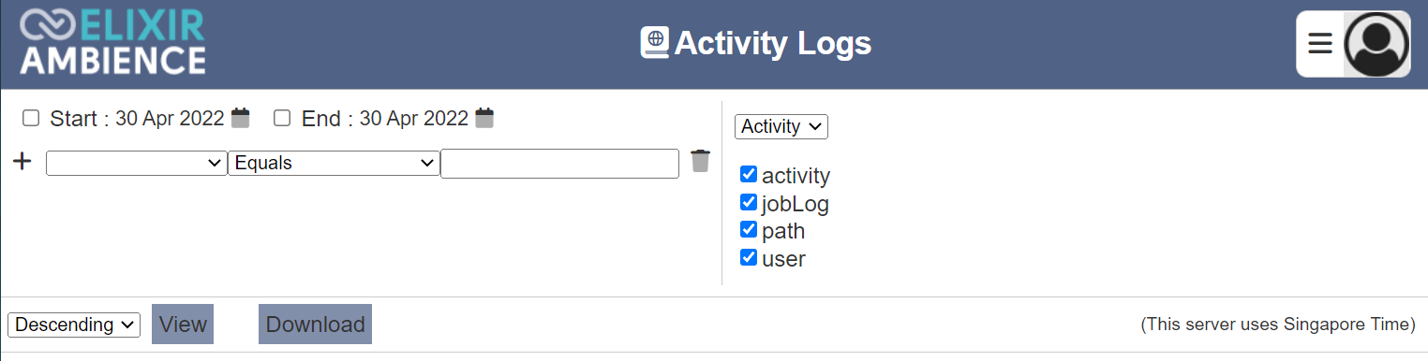The width and height of the screenshot is (1428, 361).
Task: Click the View button
Action: pyautogui.click(x=183, y=324)
